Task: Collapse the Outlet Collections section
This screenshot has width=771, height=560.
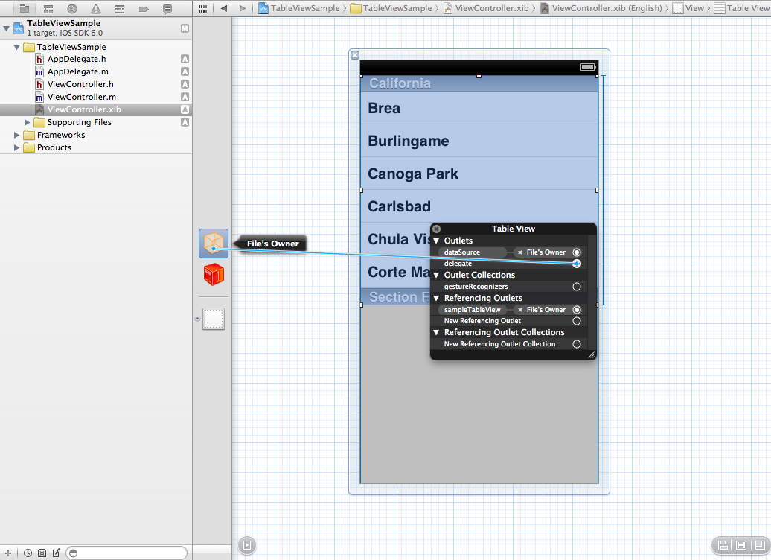Action: pos(436,275)
